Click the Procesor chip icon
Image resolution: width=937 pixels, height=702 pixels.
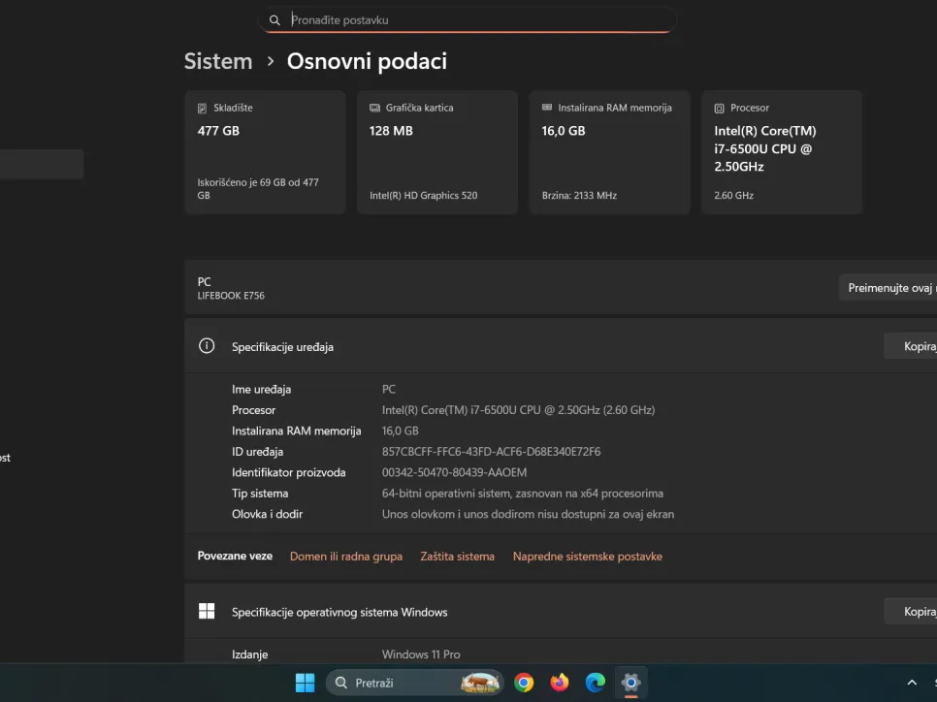click(x=720, y=109)
